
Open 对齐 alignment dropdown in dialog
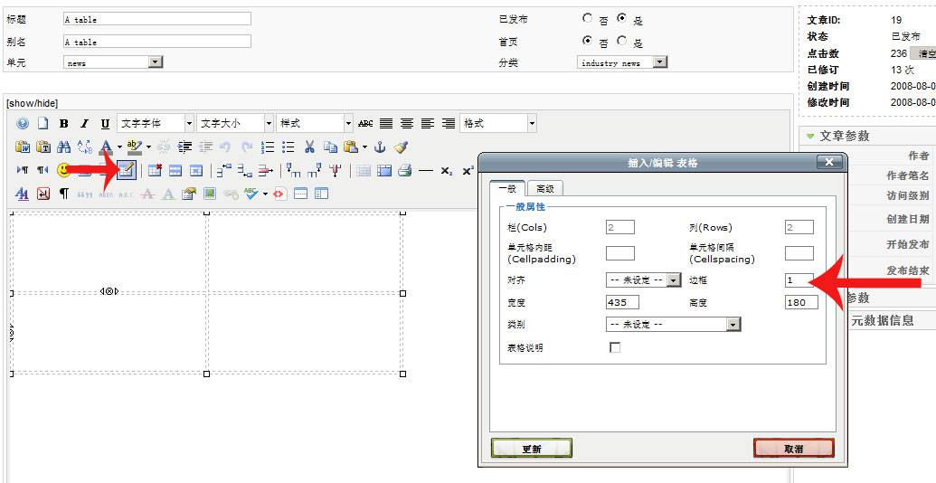click(x=643, y=279)
